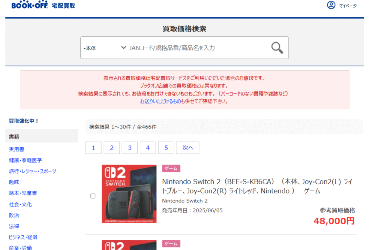Go to results page 2
This screenshot has width=384, height=250.
pyautogui.click(x=112, y=148)
